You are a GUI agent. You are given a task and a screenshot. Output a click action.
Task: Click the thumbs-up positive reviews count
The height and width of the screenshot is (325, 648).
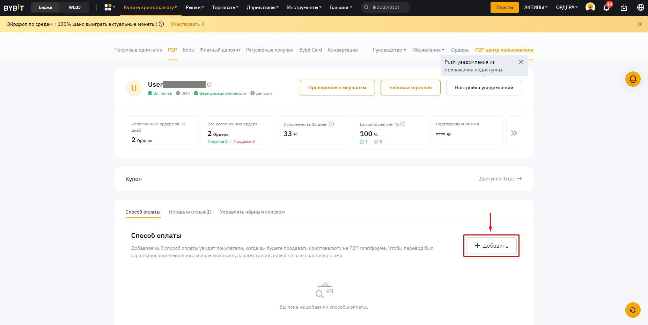(x=364, y=142)
